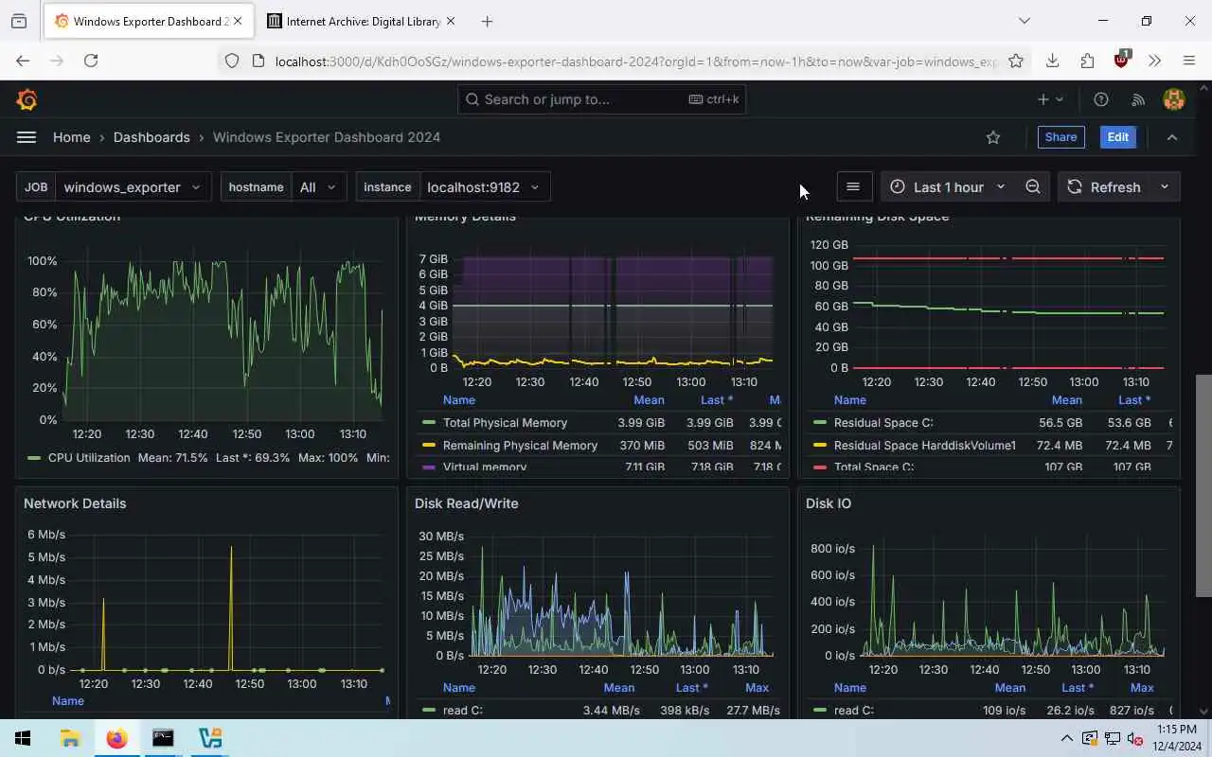Open the help question mark icon
Image resolution: width=1212 pixels, height=757 pixels.
coord(1101,99)
